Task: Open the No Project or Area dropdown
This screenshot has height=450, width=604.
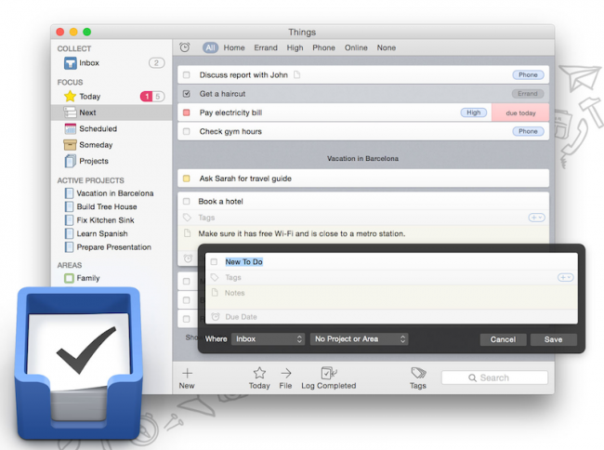Action: pos(359,339)
